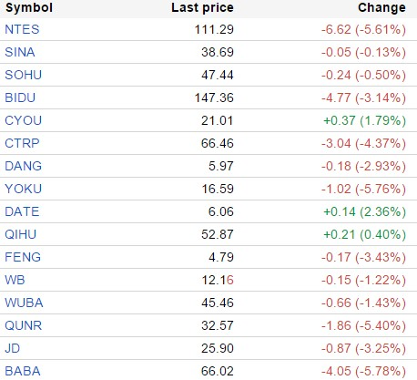417x380 pixels.
Task: Select the BABA stock symbol
Action: [x=23, y=371]
